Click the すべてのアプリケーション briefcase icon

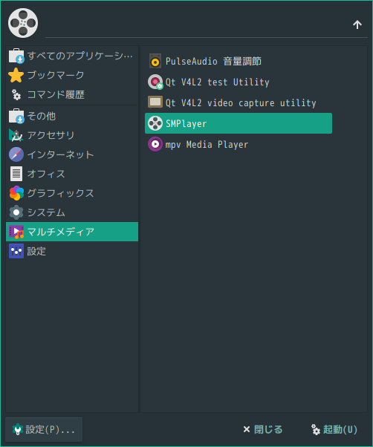(16, 56)
